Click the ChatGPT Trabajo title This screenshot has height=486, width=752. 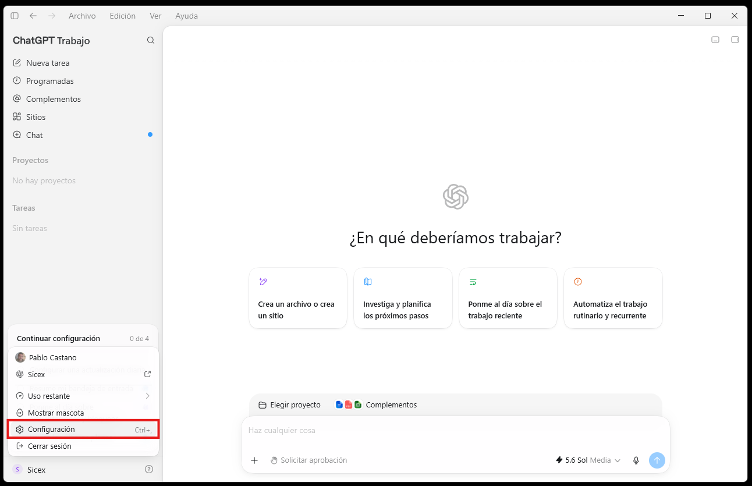click(51, 41)
